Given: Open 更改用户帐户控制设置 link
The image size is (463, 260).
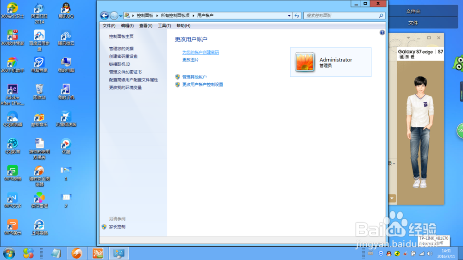Looking at the screenshot, I should [203, 84].
